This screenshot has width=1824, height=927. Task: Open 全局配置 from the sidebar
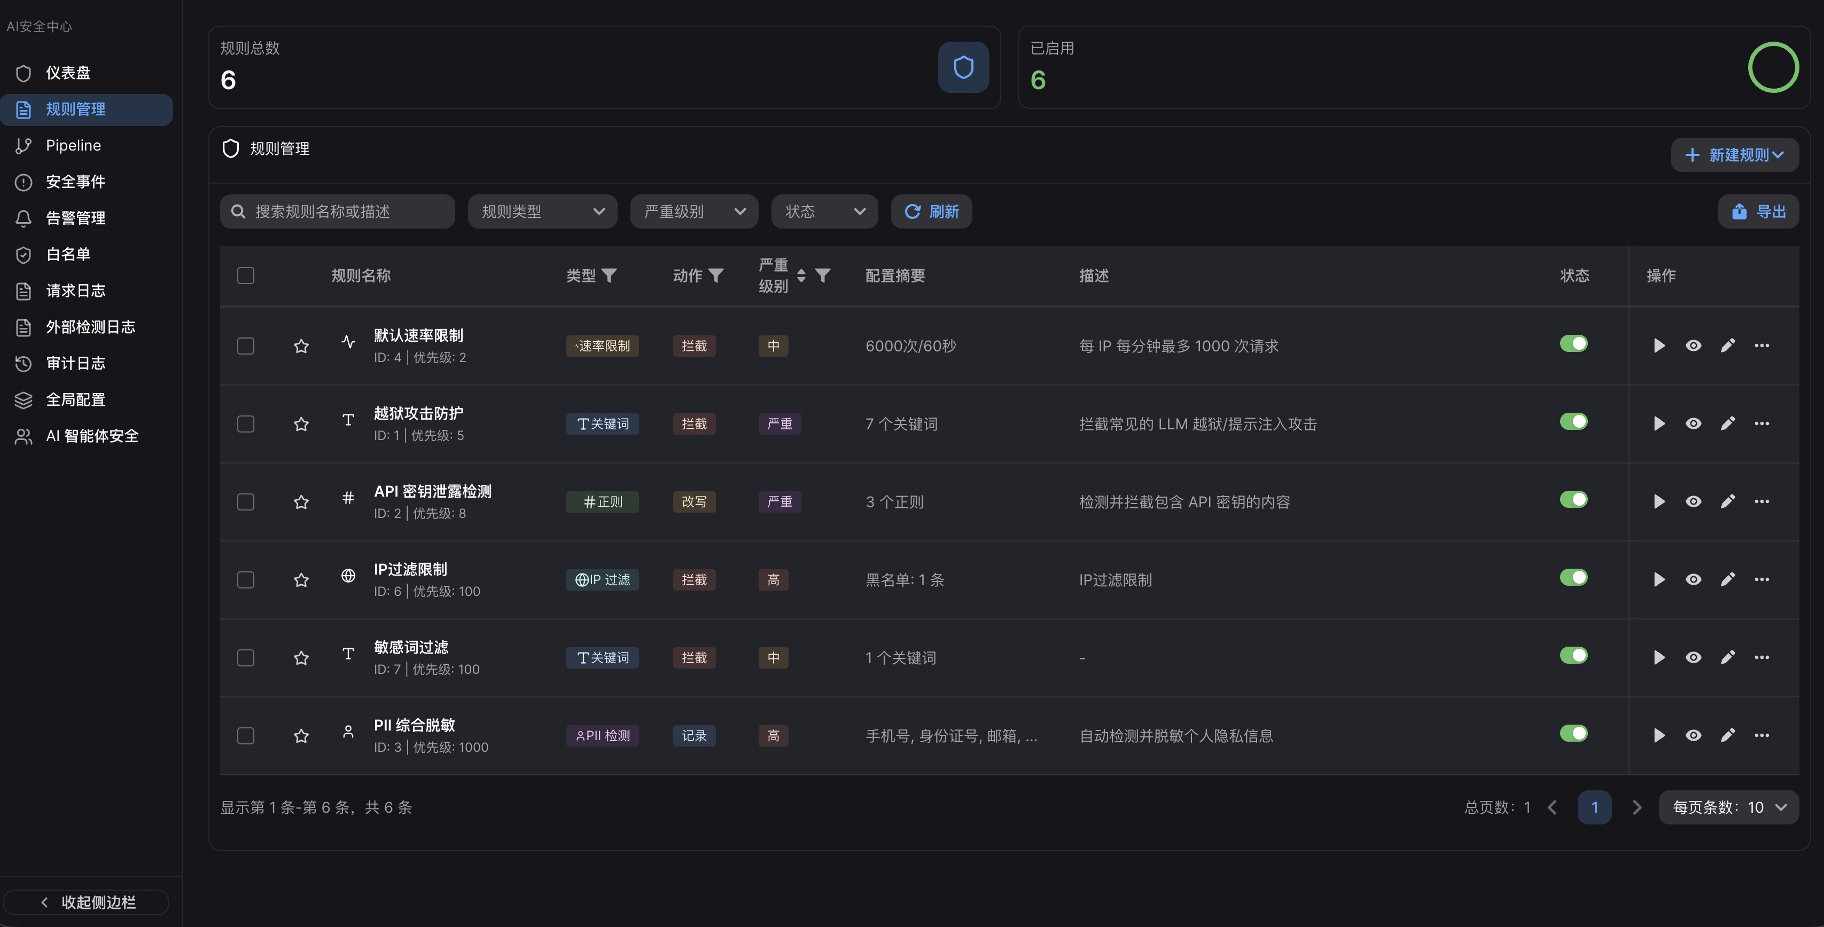pos(75,399)
